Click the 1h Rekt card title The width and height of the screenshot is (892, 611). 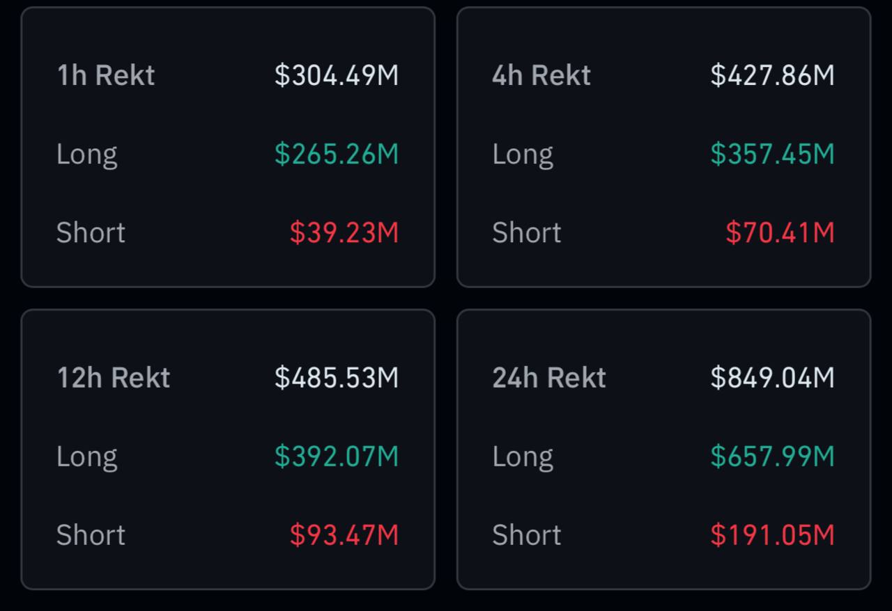coord(105,75)
